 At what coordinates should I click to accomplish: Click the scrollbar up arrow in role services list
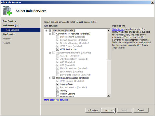(x=109, y=31)
